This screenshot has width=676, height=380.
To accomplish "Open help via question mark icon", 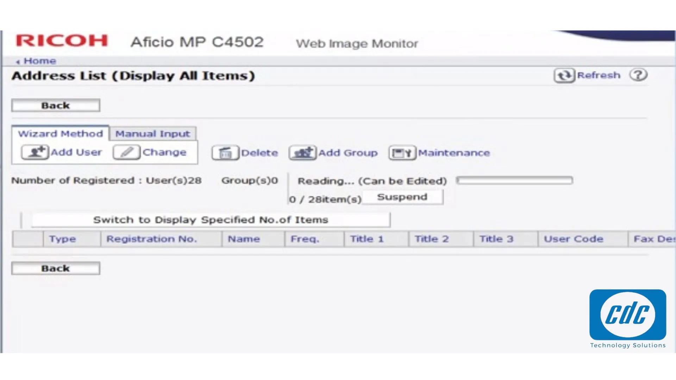I will (638, 75).
